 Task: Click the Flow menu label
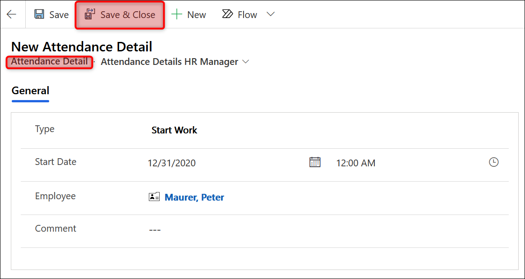coord(247,14)
